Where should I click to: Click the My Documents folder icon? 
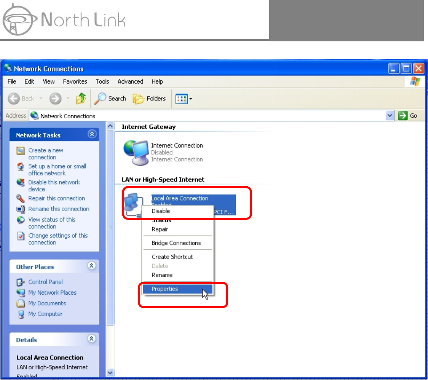point(20,304)
